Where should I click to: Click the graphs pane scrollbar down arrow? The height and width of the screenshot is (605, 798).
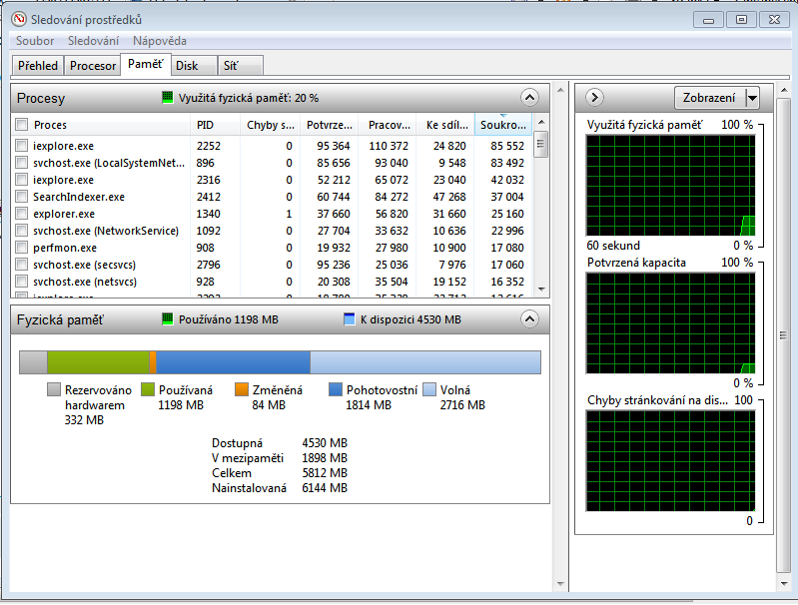point(783,584)
